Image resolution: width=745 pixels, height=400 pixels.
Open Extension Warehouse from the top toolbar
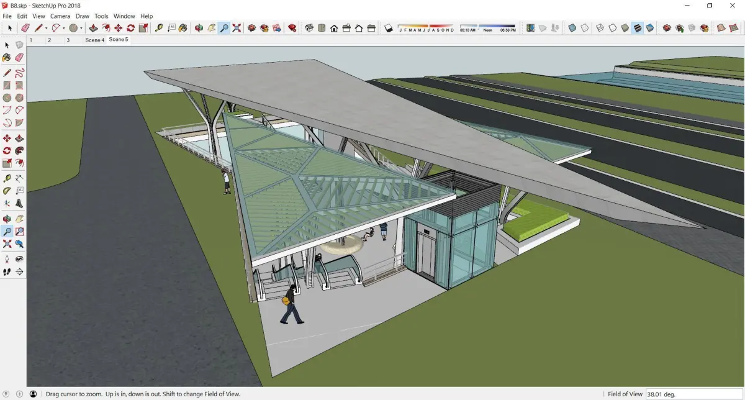coord(264,28)
